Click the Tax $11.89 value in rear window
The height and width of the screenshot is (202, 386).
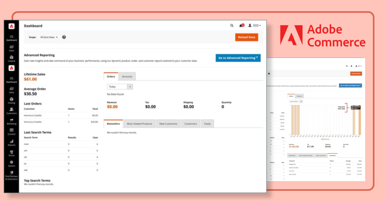coord(310,147)
